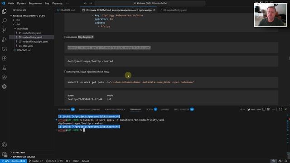Open 04-ptsc.yaml in explorer
Viewport: 290px width, 163px height.
point(26,46)
